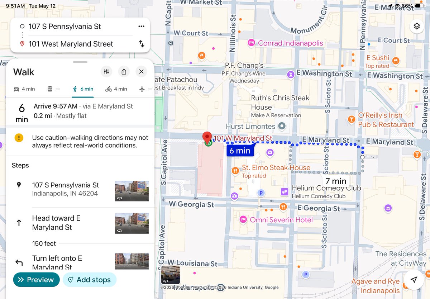Select the alternate 7 min route label
The width and height of the screenshot is (430, 299).
tap(336, 181)
